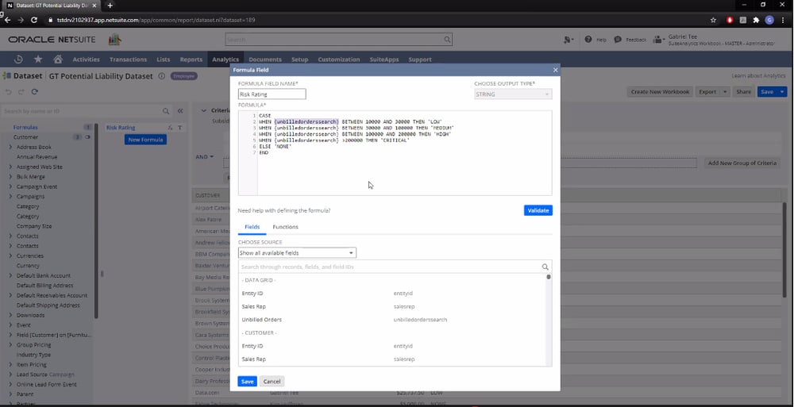Click the fields list scrollbar in the dialog
The height and width of the screenshot is (407, 794).
[x=549, y=277]
